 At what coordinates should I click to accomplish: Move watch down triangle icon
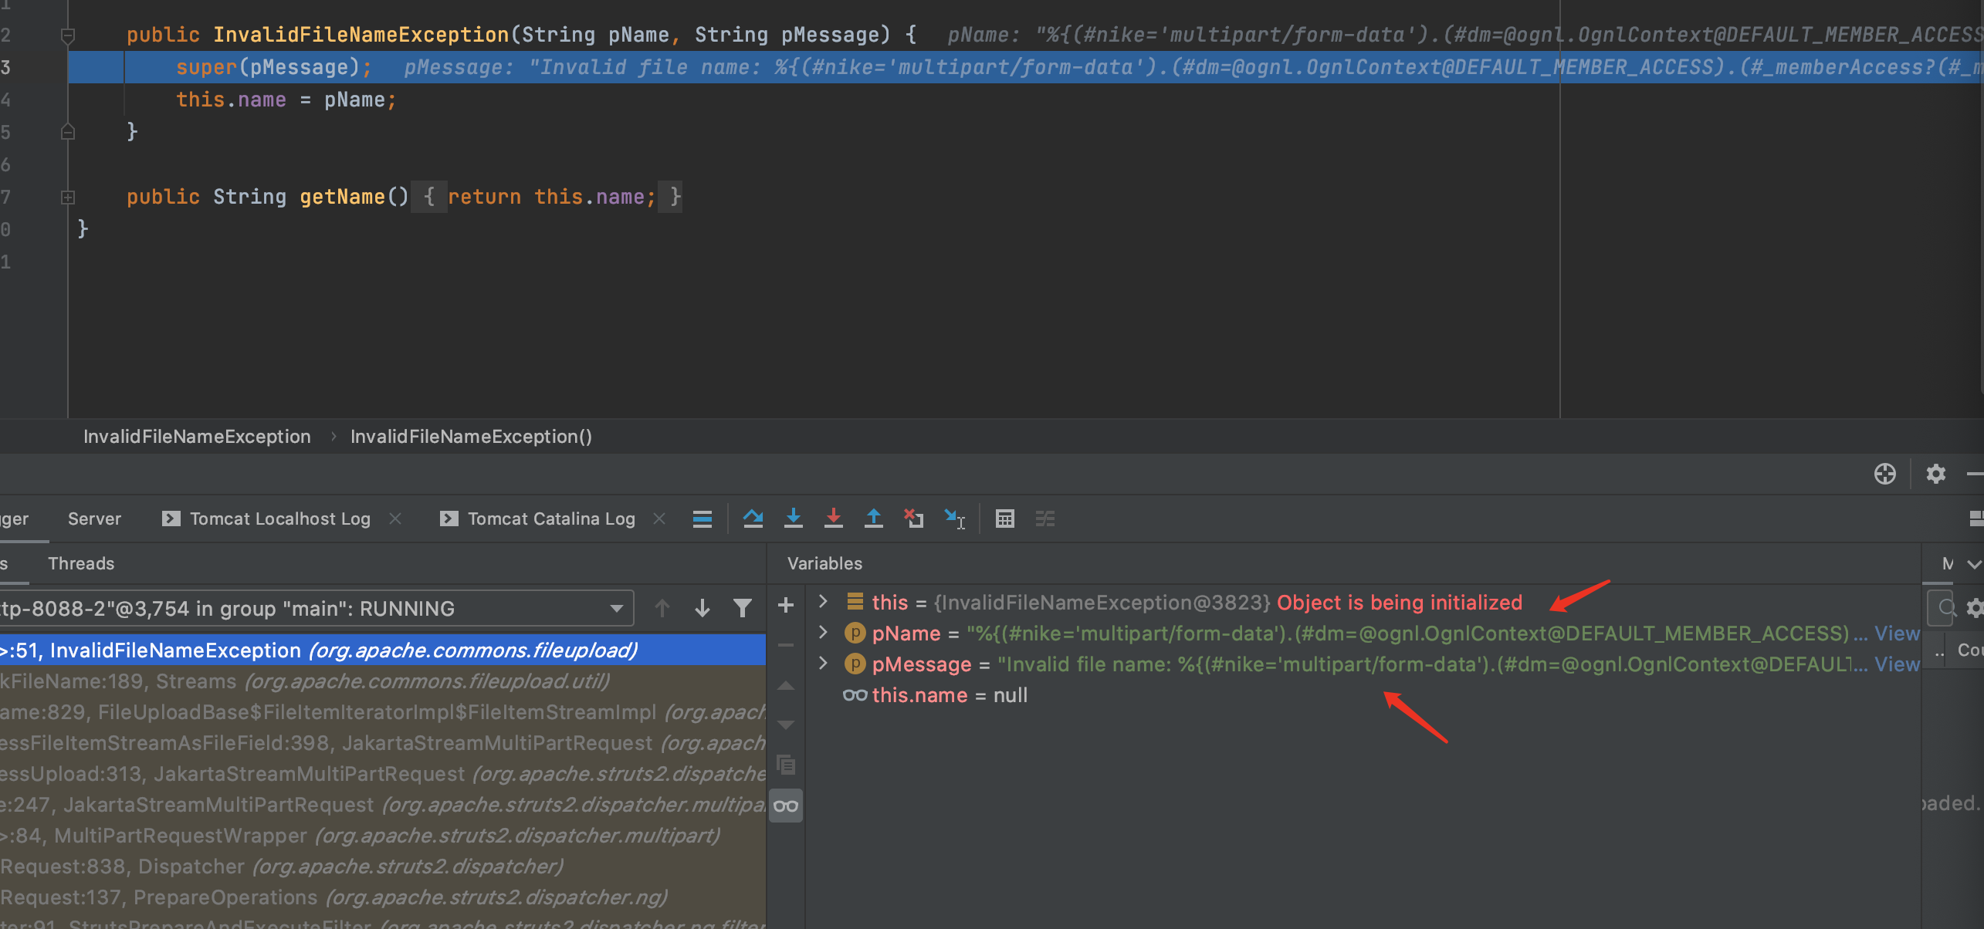click(x=786, y=725)
